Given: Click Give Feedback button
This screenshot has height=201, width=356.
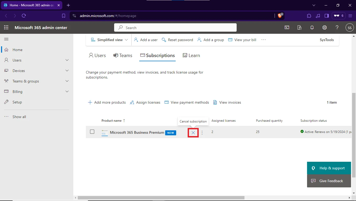Looking at the screenshot, I should [x=329, y=181].
